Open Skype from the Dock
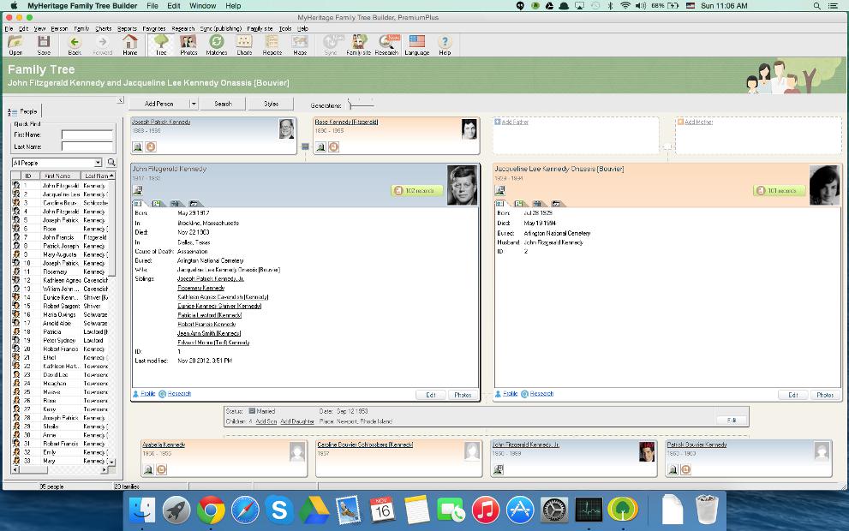Viewport: 849px width, 531px height. click(x=279, y=510)
